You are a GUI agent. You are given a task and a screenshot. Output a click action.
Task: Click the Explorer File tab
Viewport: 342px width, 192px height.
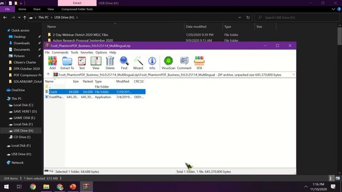coord(7,9)
